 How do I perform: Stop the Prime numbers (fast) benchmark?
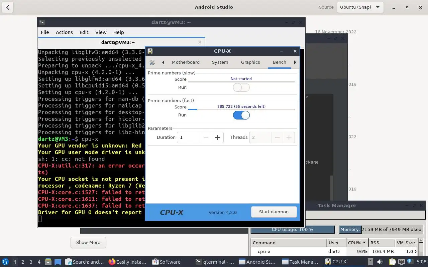(241, 115)
